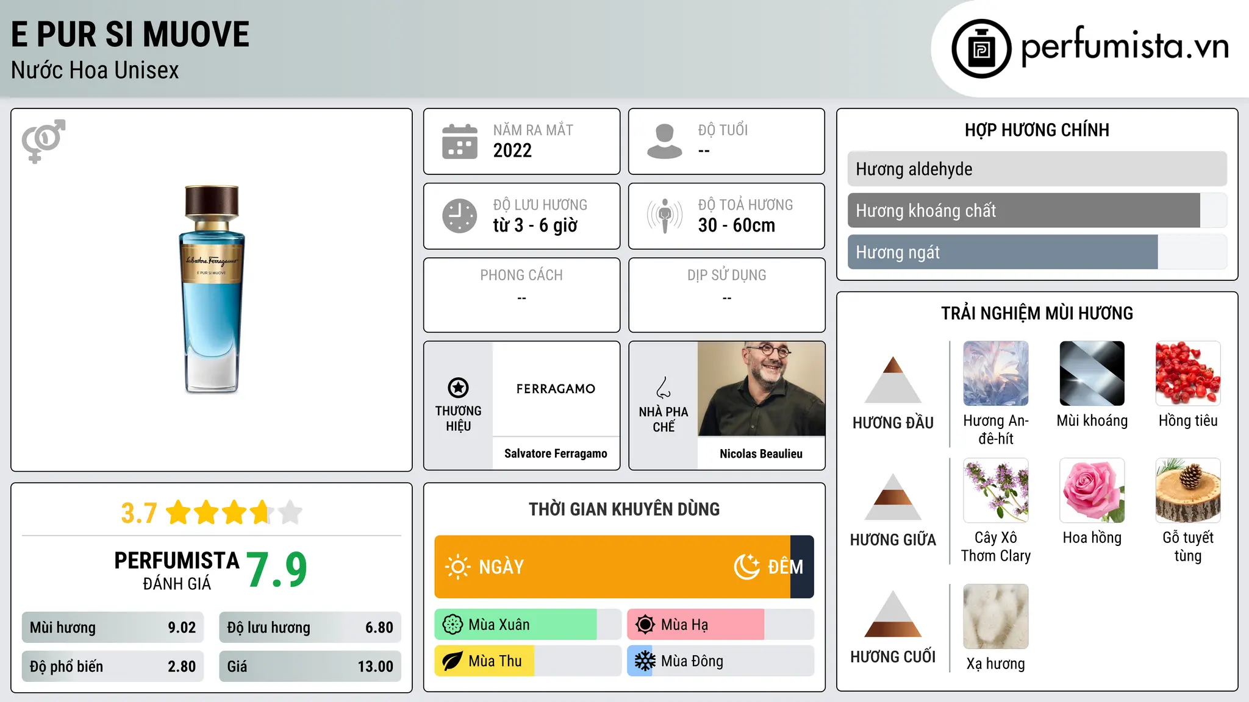Viewport: 1249px width, 702px height.
Task: Click the NGÀY day usage bar
Action: point(612,567)
